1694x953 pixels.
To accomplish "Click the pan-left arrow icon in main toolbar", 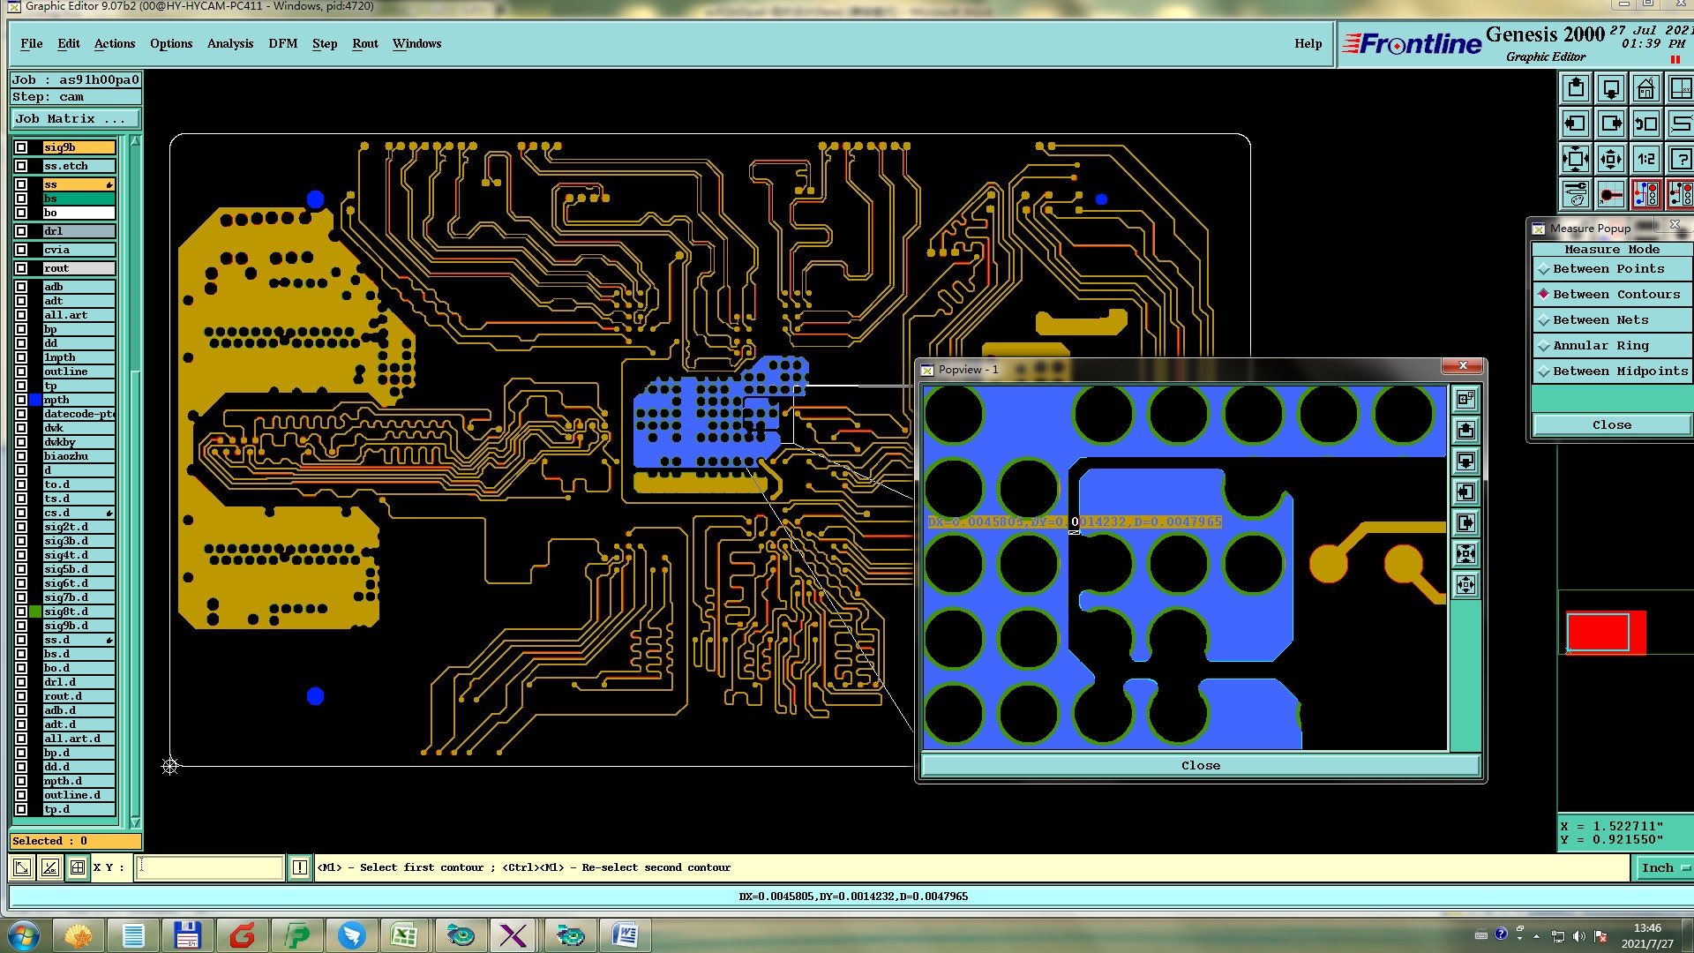I will coord(1575,124).
